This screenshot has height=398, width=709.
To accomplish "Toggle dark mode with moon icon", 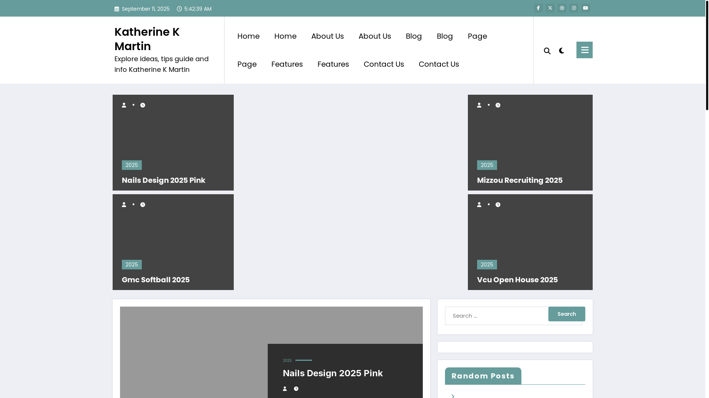I will pyautogui.click(x=562, y=50).
